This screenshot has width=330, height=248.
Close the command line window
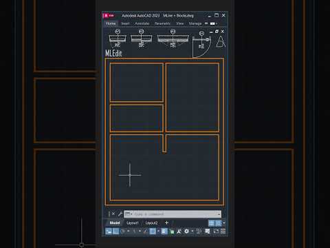coord(113,214)
